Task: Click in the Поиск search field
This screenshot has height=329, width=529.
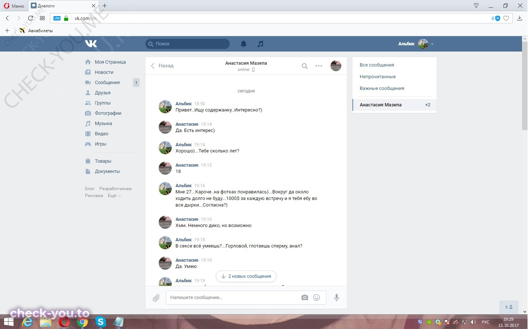Action: (188, 44)
